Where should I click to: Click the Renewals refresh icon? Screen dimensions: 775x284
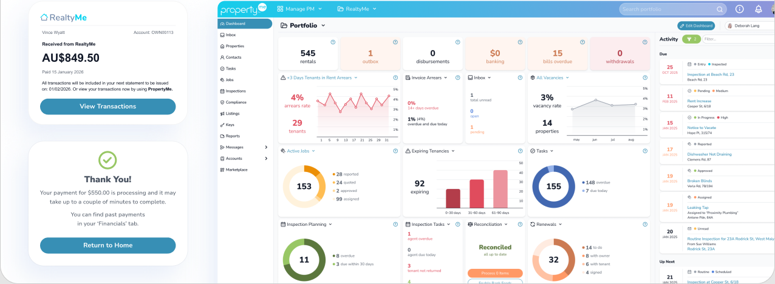click(532, 224)
